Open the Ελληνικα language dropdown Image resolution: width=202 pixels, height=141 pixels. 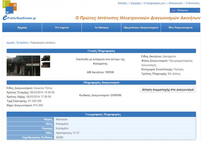tap(185, 10)
